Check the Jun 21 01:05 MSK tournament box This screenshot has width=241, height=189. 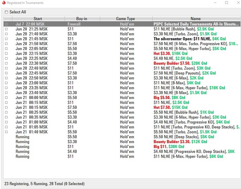(x=6, y=127)
